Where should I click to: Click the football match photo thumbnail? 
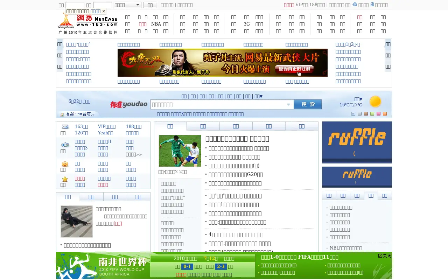click(180, 151)
